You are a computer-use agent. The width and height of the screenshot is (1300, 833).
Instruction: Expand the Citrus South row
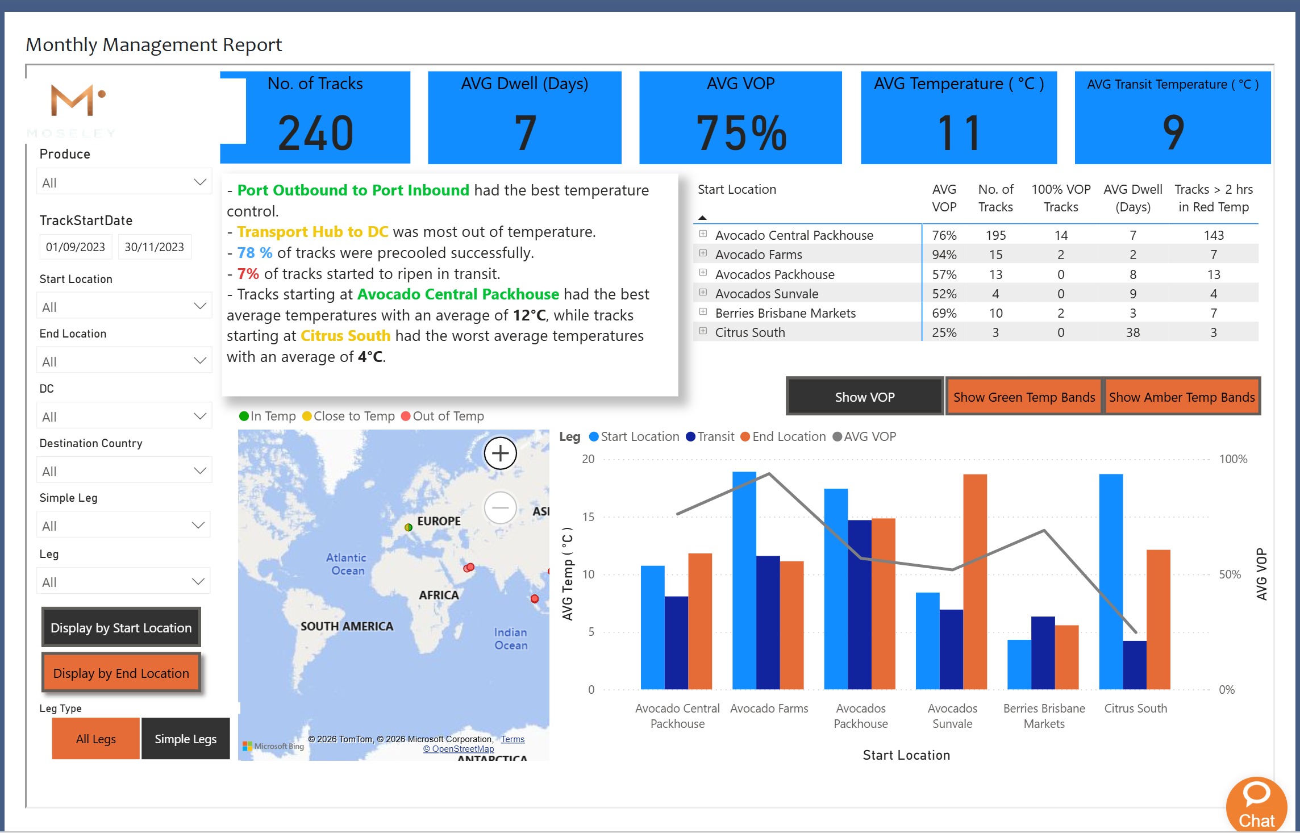coord(703,331)
